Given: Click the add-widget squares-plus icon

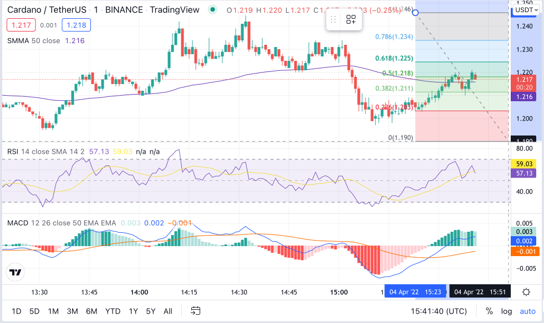Looking at the screenshot, I should (351, 19).
